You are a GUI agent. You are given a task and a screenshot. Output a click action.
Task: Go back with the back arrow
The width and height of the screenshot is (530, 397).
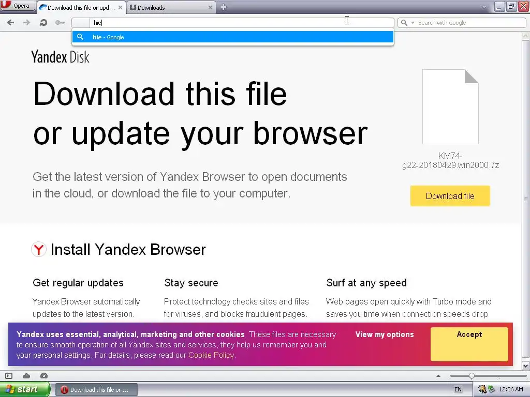[10, 23]
